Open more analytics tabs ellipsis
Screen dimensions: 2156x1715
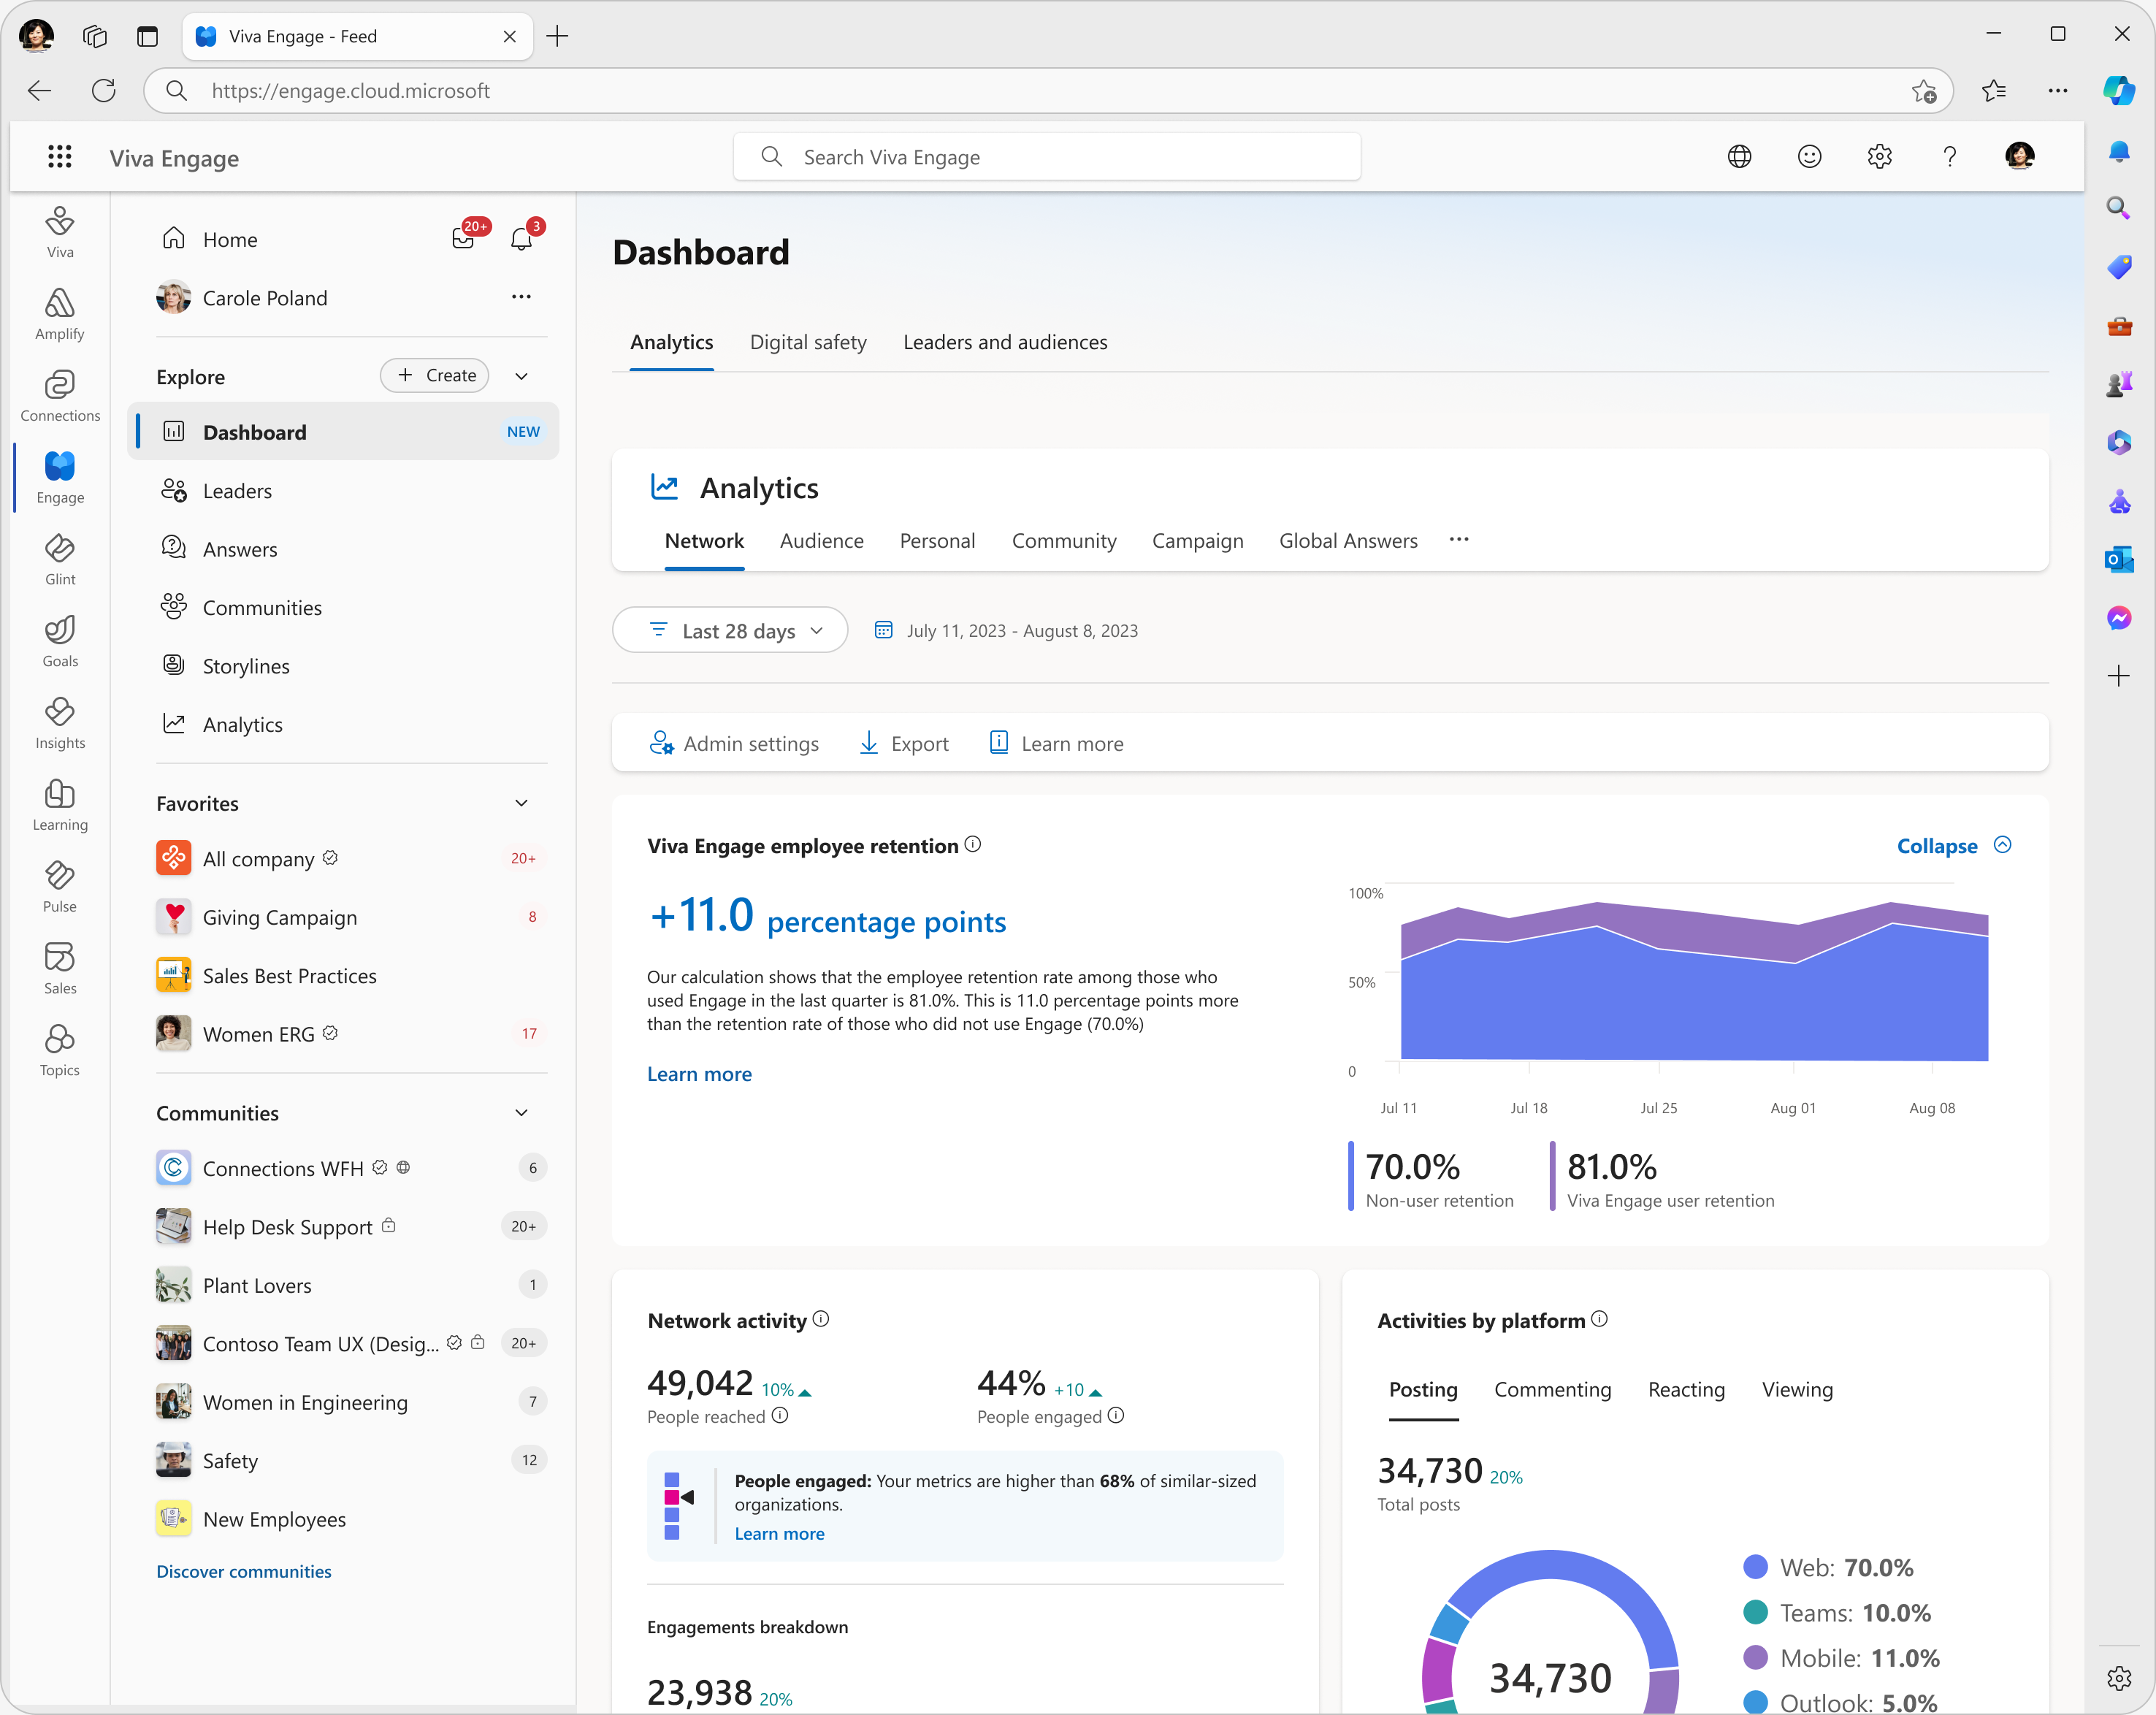1459,540
